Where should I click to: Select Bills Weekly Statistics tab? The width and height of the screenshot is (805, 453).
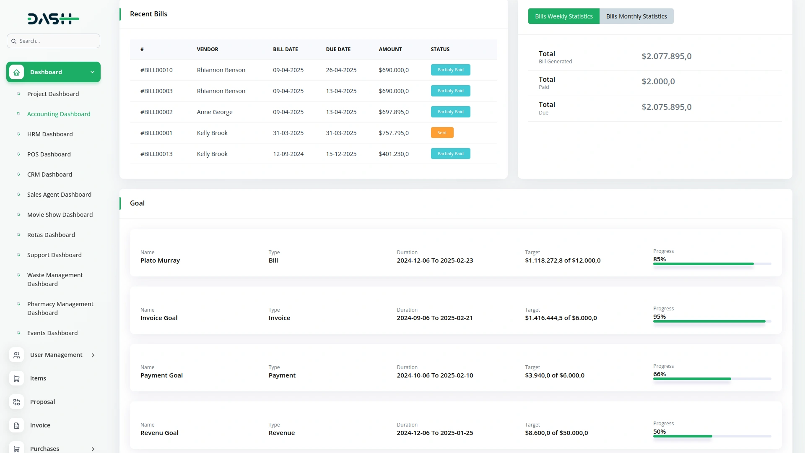(563, 16)
